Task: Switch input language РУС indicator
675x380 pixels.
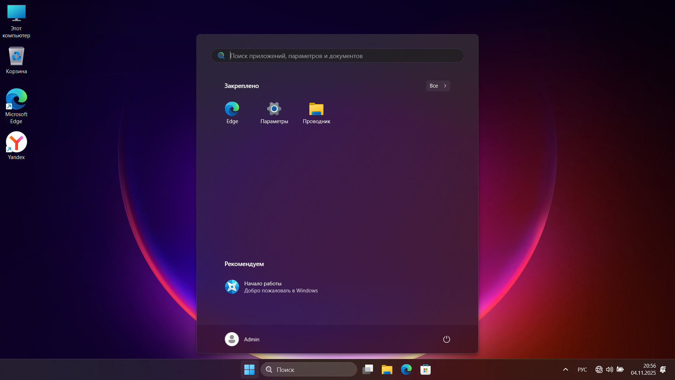Action: pyautogui.click(x=582, y=369)
